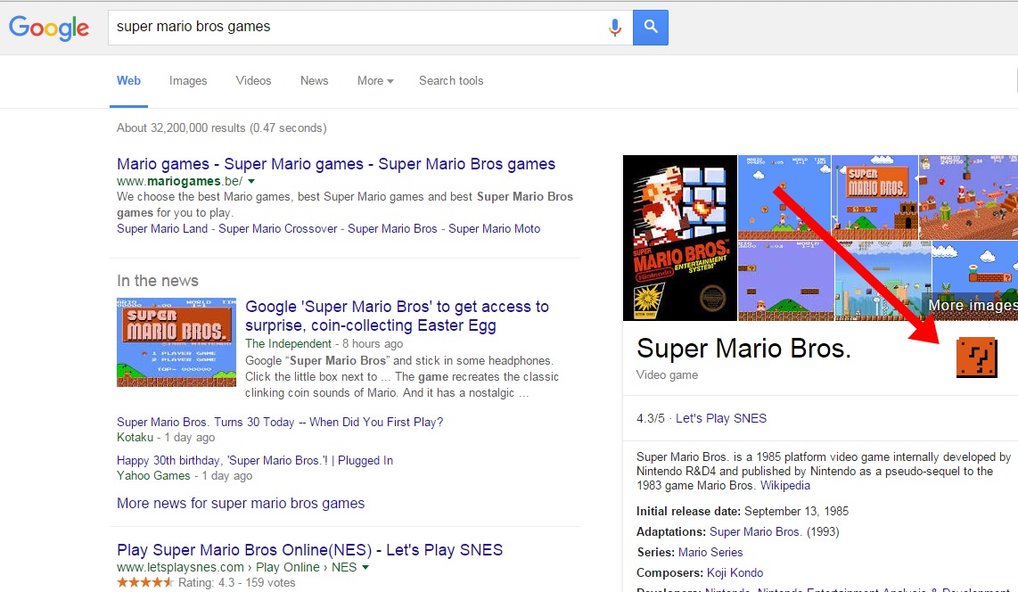Select the Web tab
This screenshot has height=592, width=1018.
pos(128,80)
